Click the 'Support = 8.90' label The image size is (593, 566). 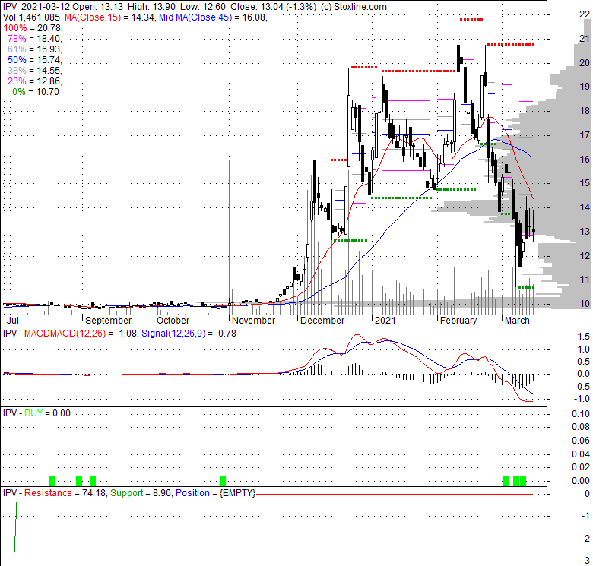[x=142, y=493]
